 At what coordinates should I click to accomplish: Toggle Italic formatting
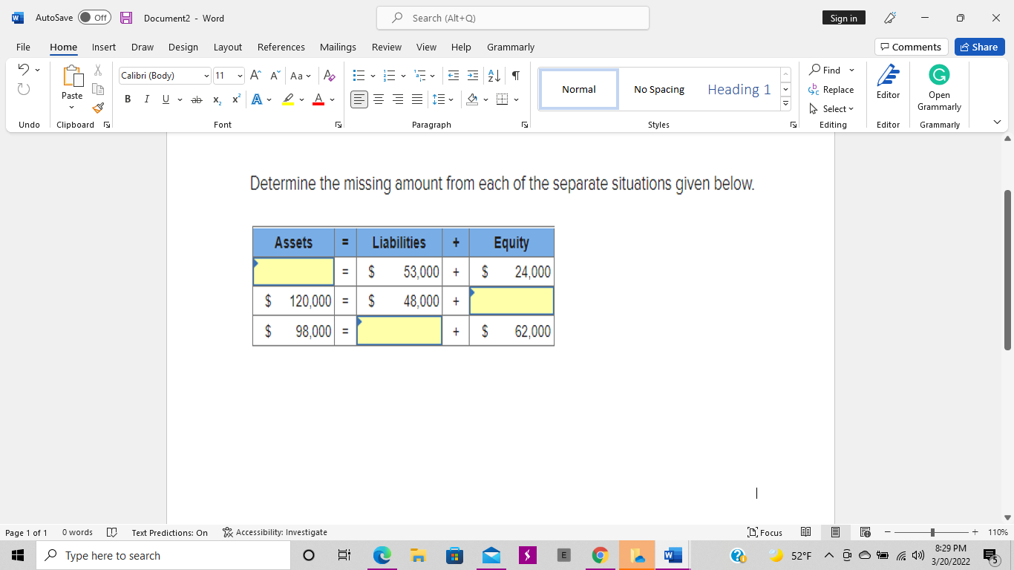click(146, 99)
